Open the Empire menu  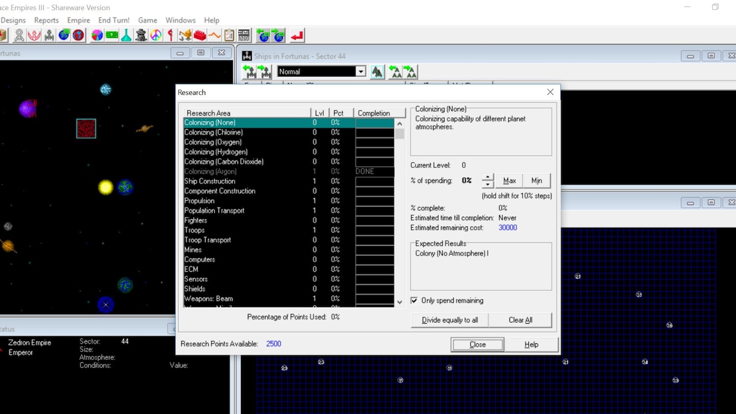pyautogui.click(x=78, y=20)
